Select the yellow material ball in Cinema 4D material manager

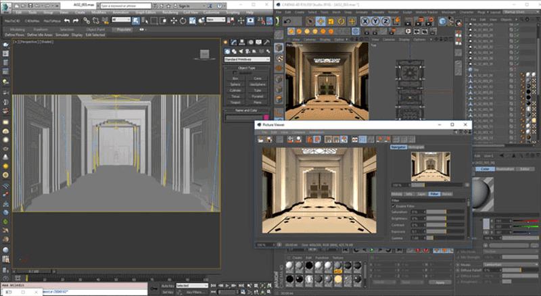(338, 278)
